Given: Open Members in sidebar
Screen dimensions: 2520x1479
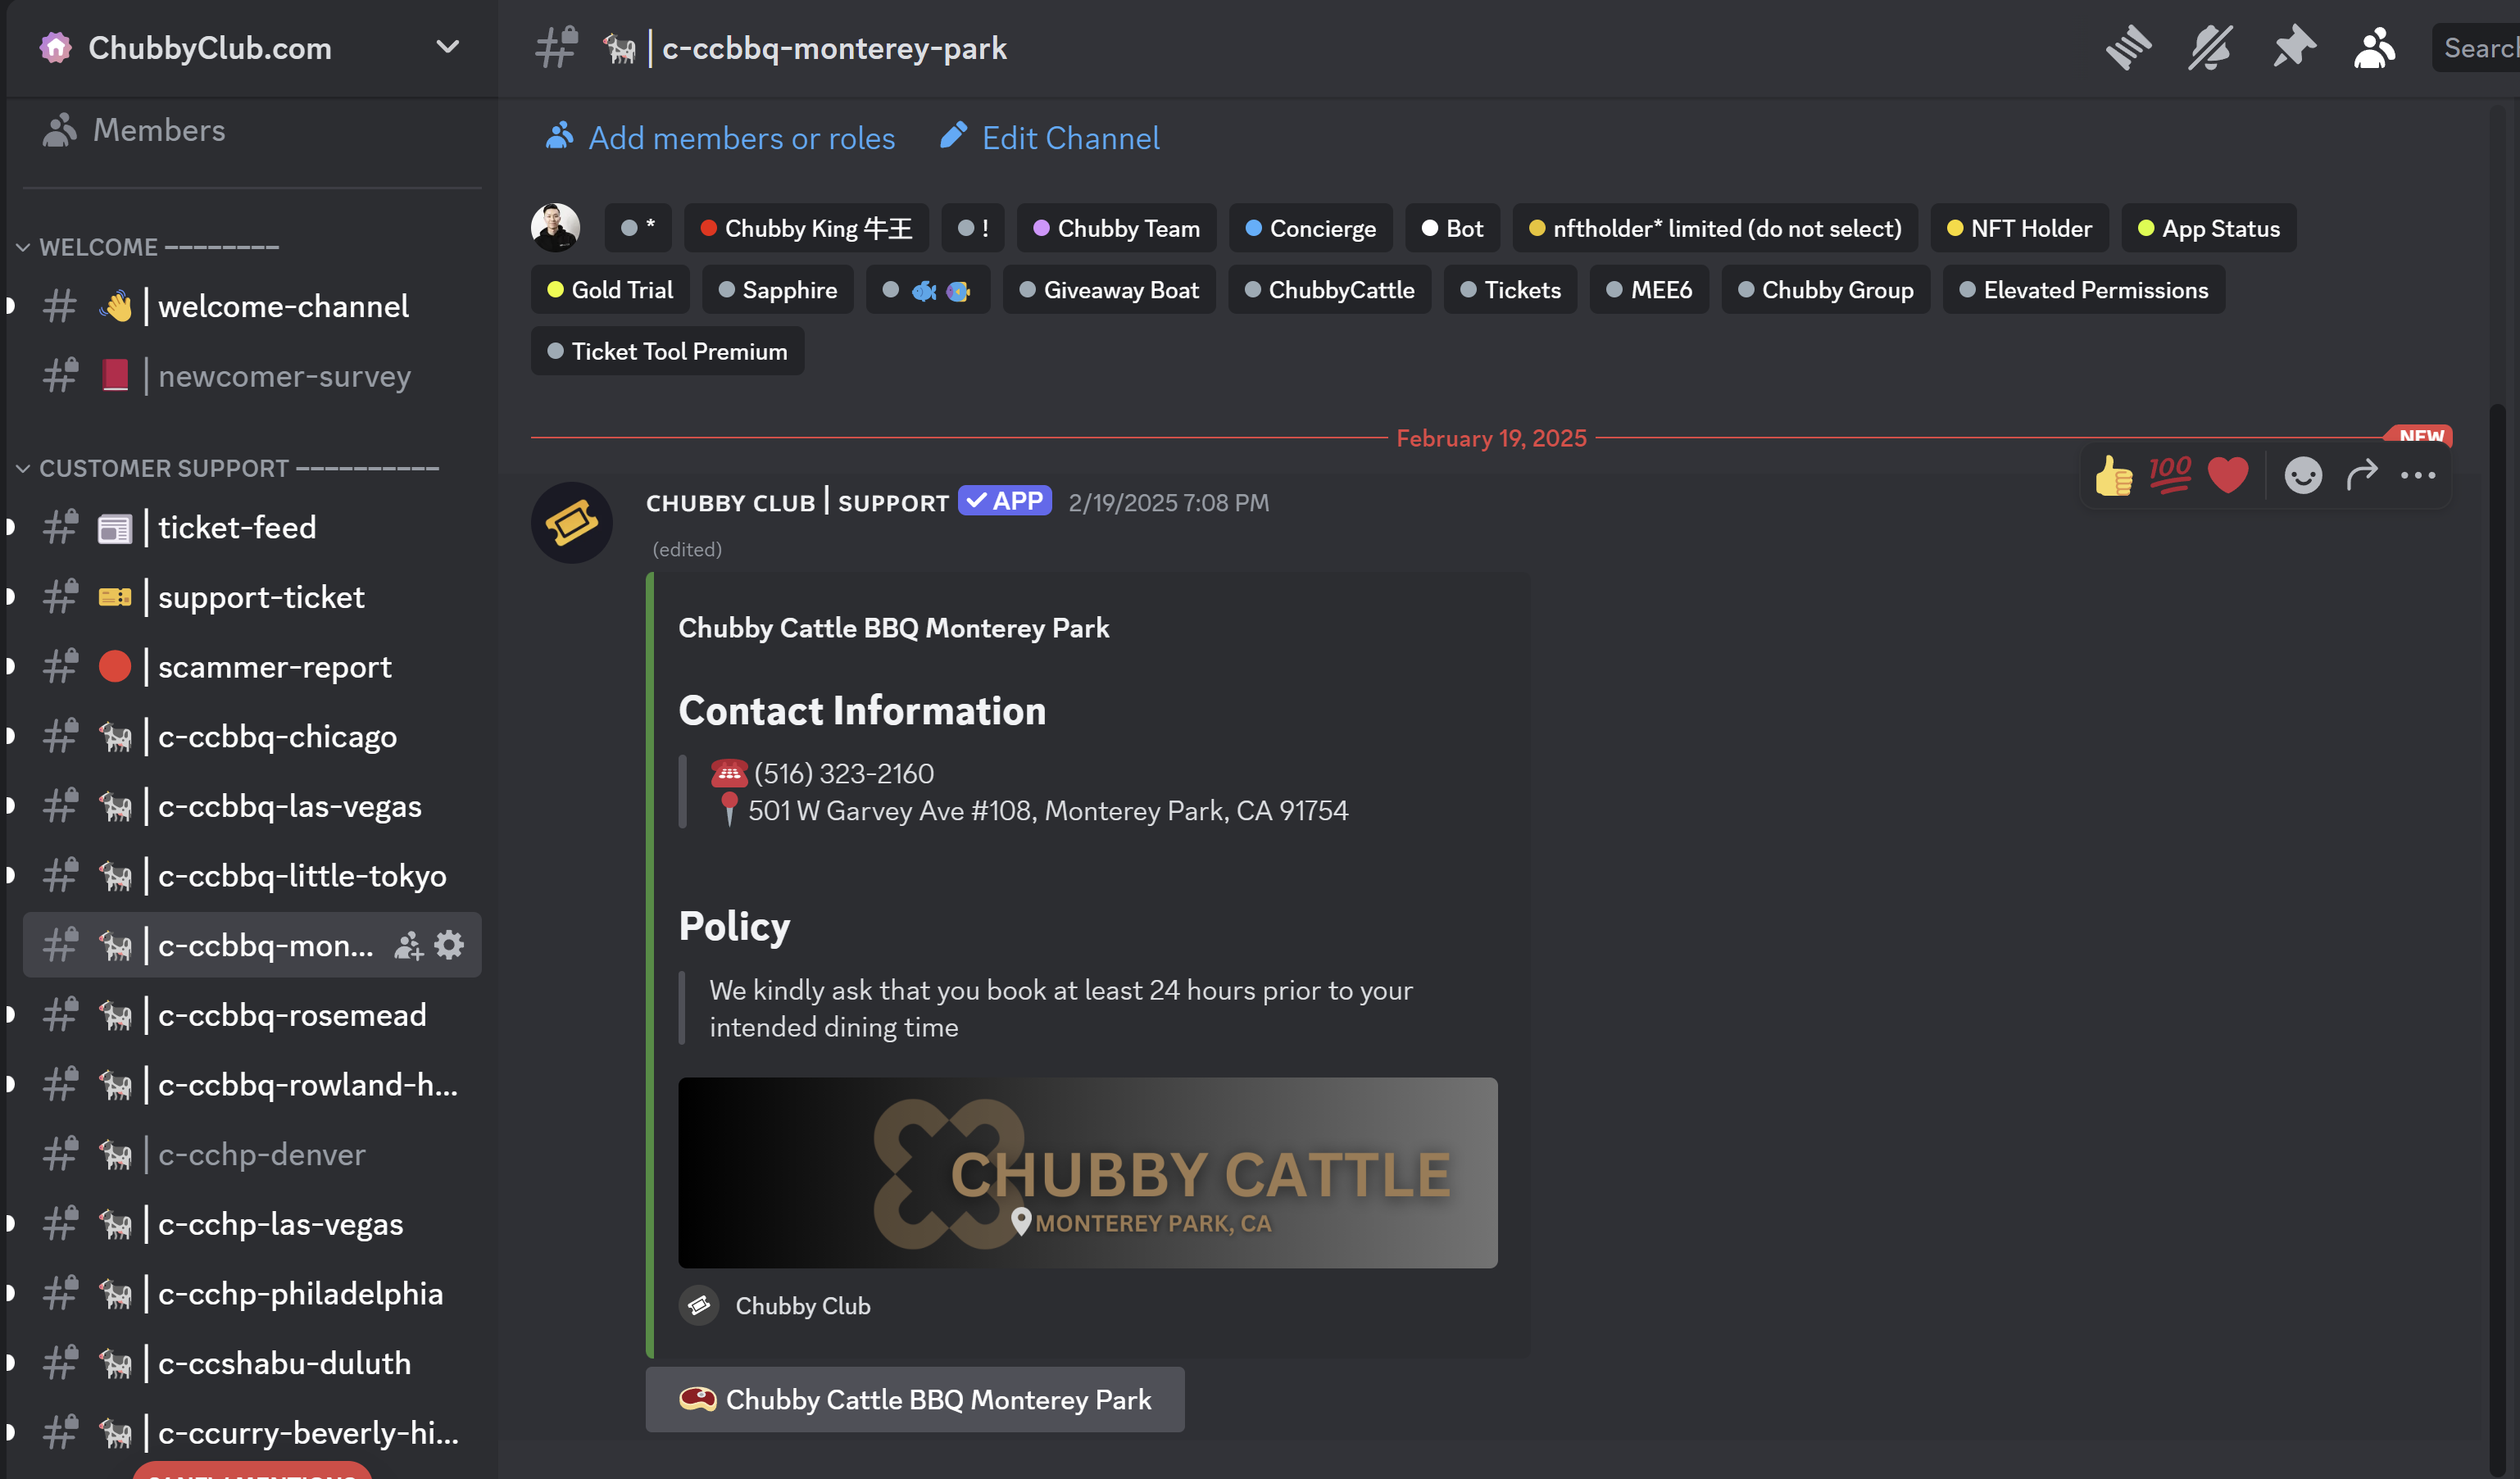Looking at the screenshot, I should [135, 130].
